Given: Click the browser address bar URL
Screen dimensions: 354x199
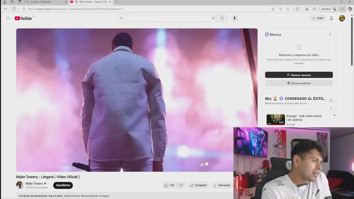Looking at the screenshot, I should pyautogui.click(x=76, y=9).
